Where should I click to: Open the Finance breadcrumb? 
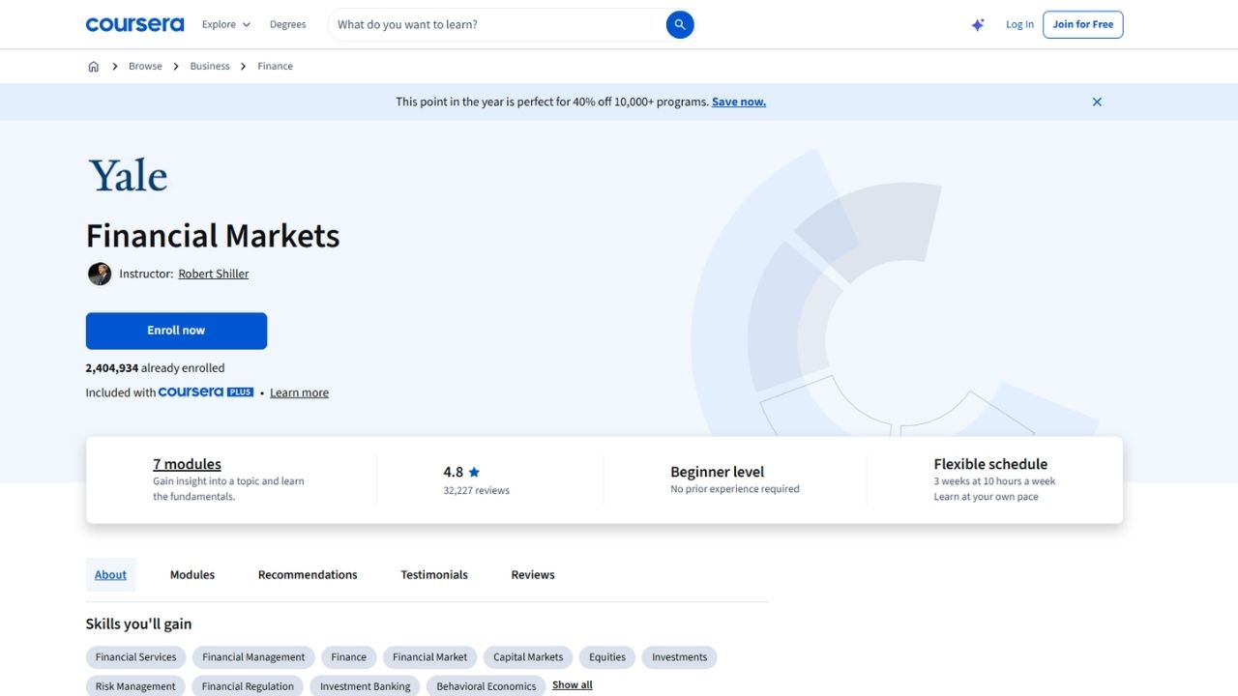pos(276,67)
